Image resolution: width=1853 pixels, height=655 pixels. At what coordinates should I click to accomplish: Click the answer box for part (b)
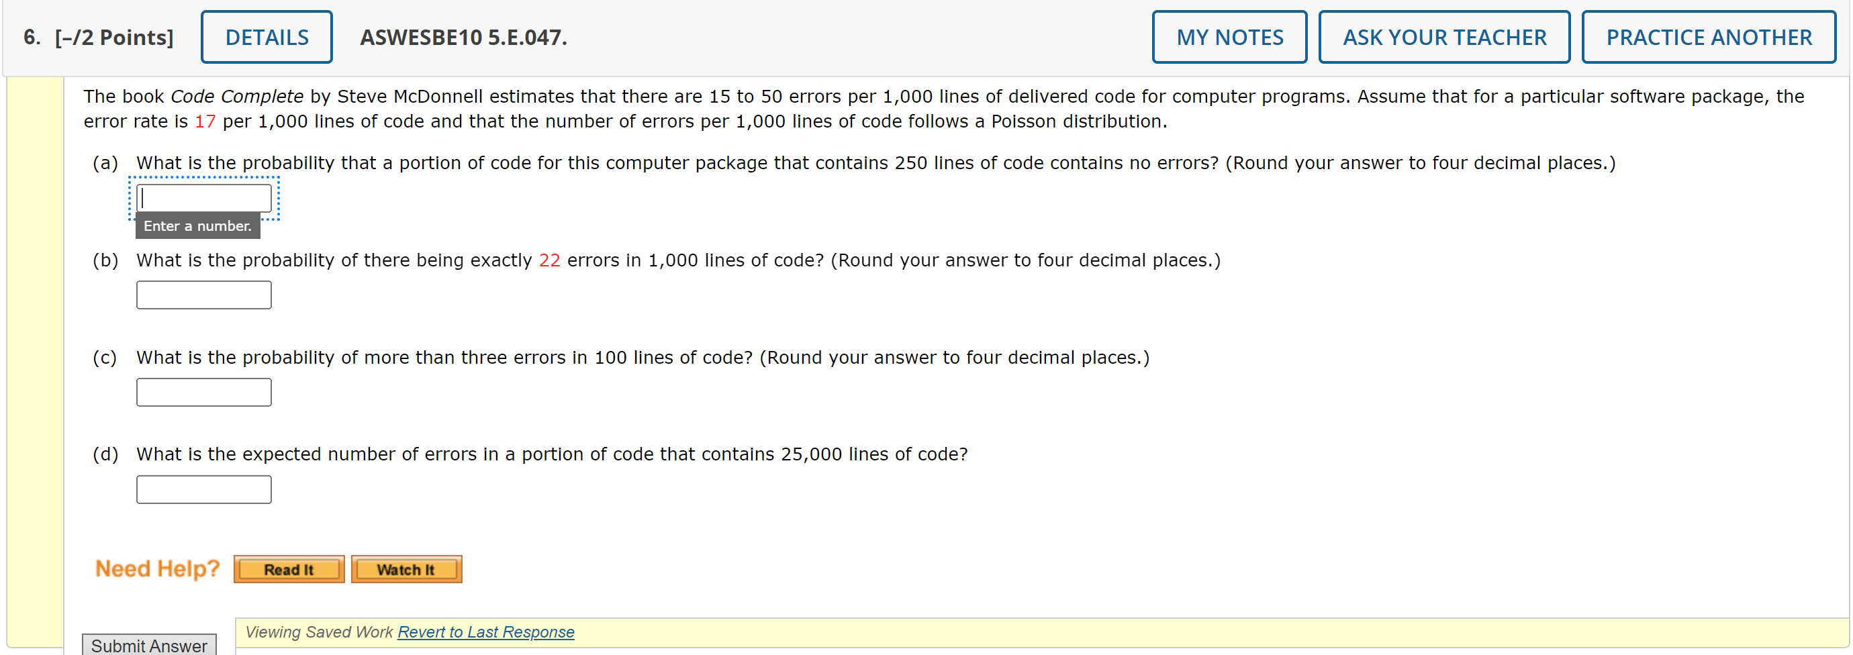[203, 294]
